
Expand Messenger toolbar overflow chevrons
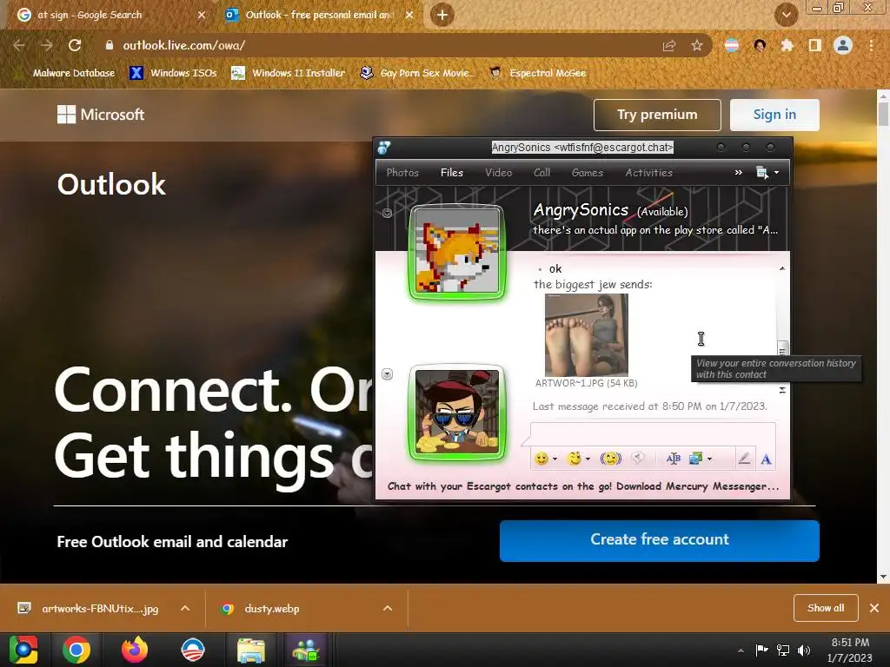739,173
